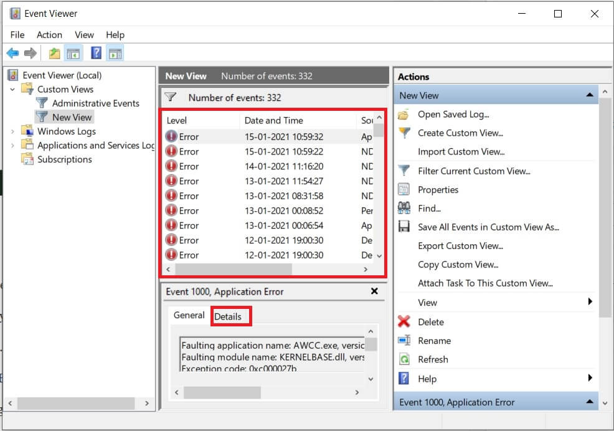This screenshot has height=431, width=614.
Task: Switch to the Details tab
Action: [228, 316]
